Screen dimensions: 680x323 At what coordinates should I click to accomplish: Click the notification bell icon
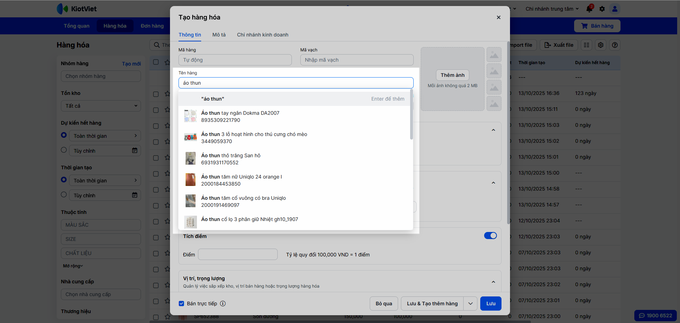(x=589, y=9)
